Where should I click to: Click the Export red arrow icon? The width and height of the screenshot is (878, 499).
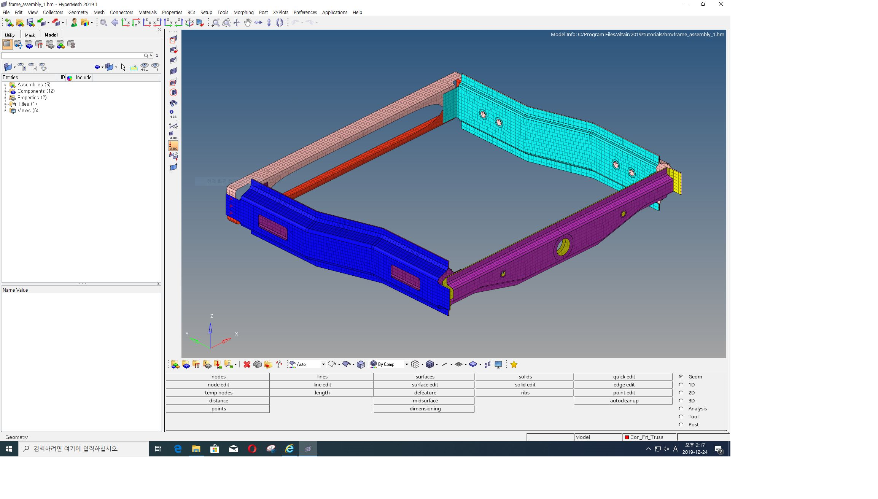56,23
